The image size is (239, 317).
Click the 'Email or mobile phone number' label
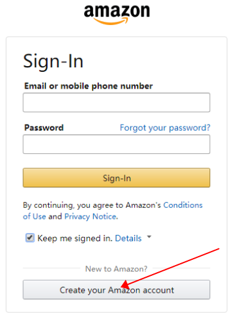click(x=89, y=86)
